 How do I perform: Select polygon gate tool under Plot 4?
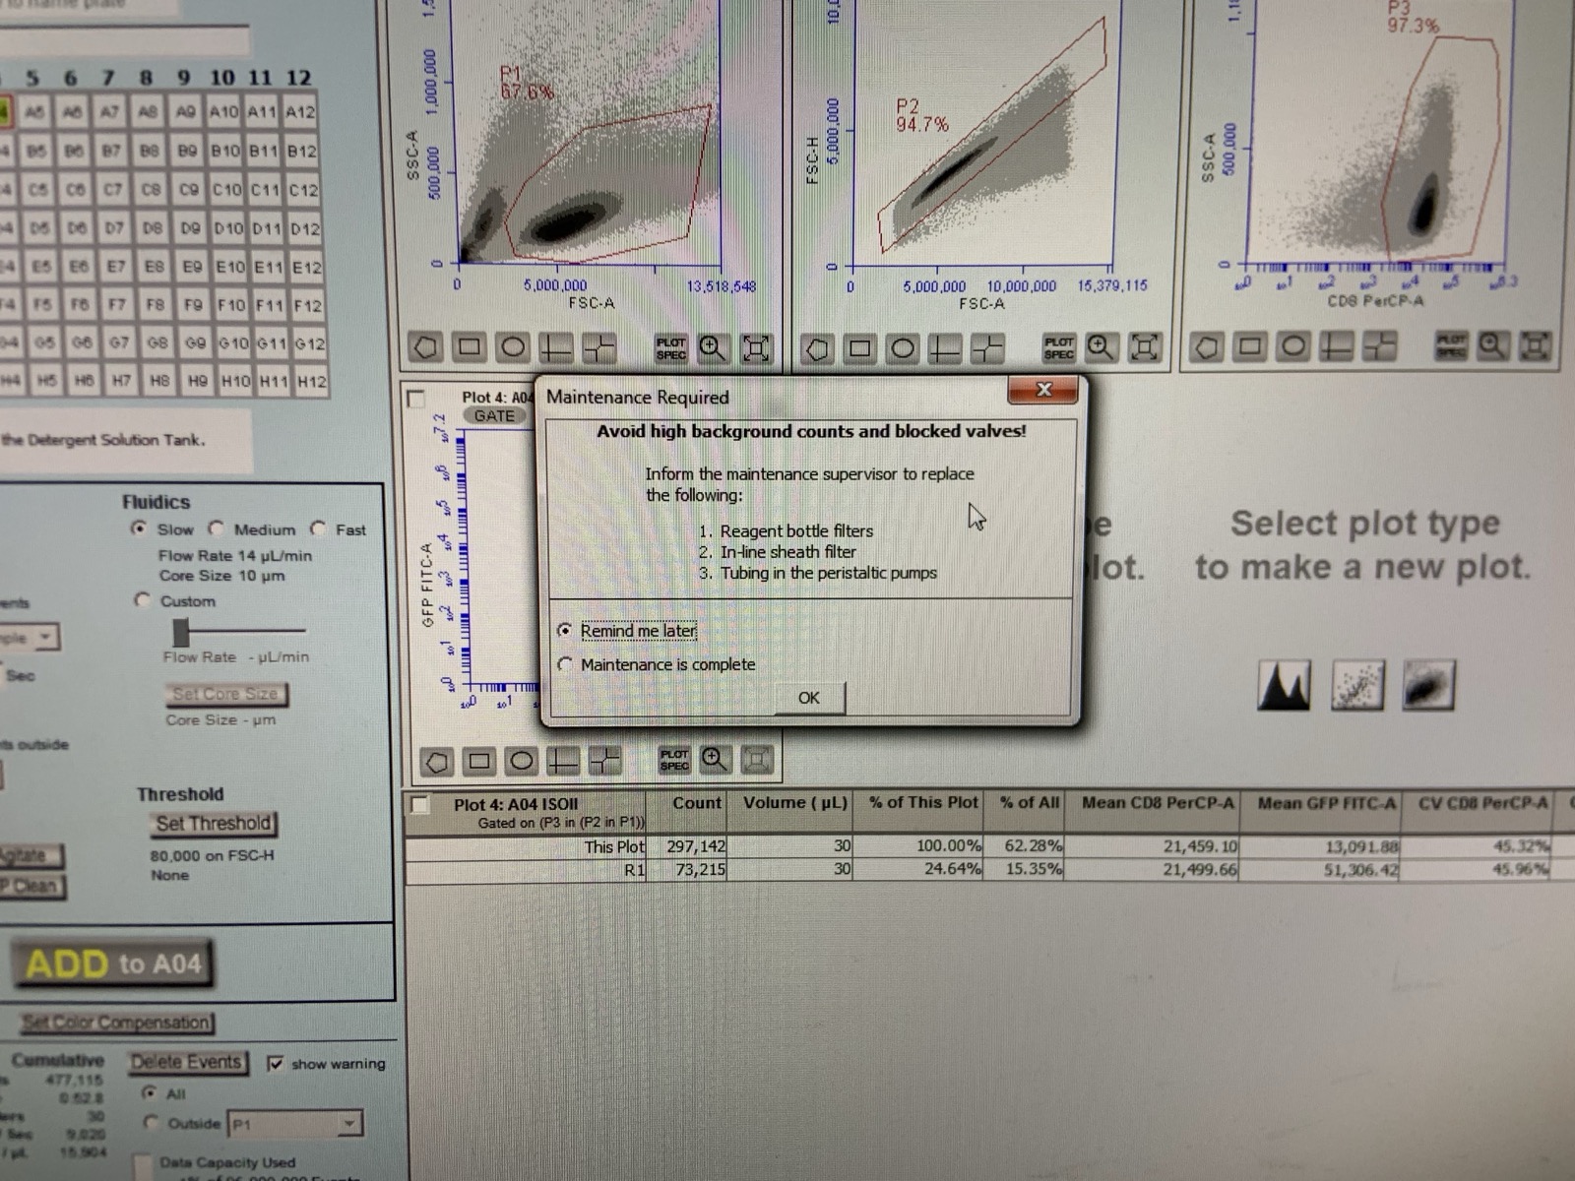tap(436, 761)
